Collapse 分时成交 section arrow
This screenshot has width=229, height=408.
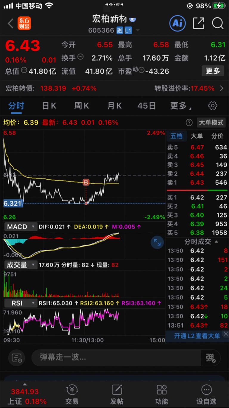pos(216,241)
